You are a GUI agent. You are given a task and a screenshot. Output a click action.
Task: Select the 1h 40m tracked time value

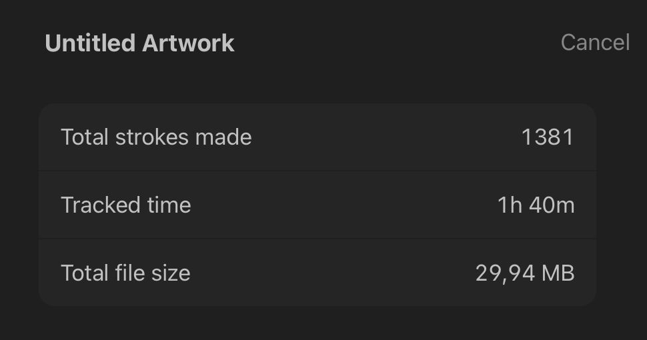[x=536, y=205]
